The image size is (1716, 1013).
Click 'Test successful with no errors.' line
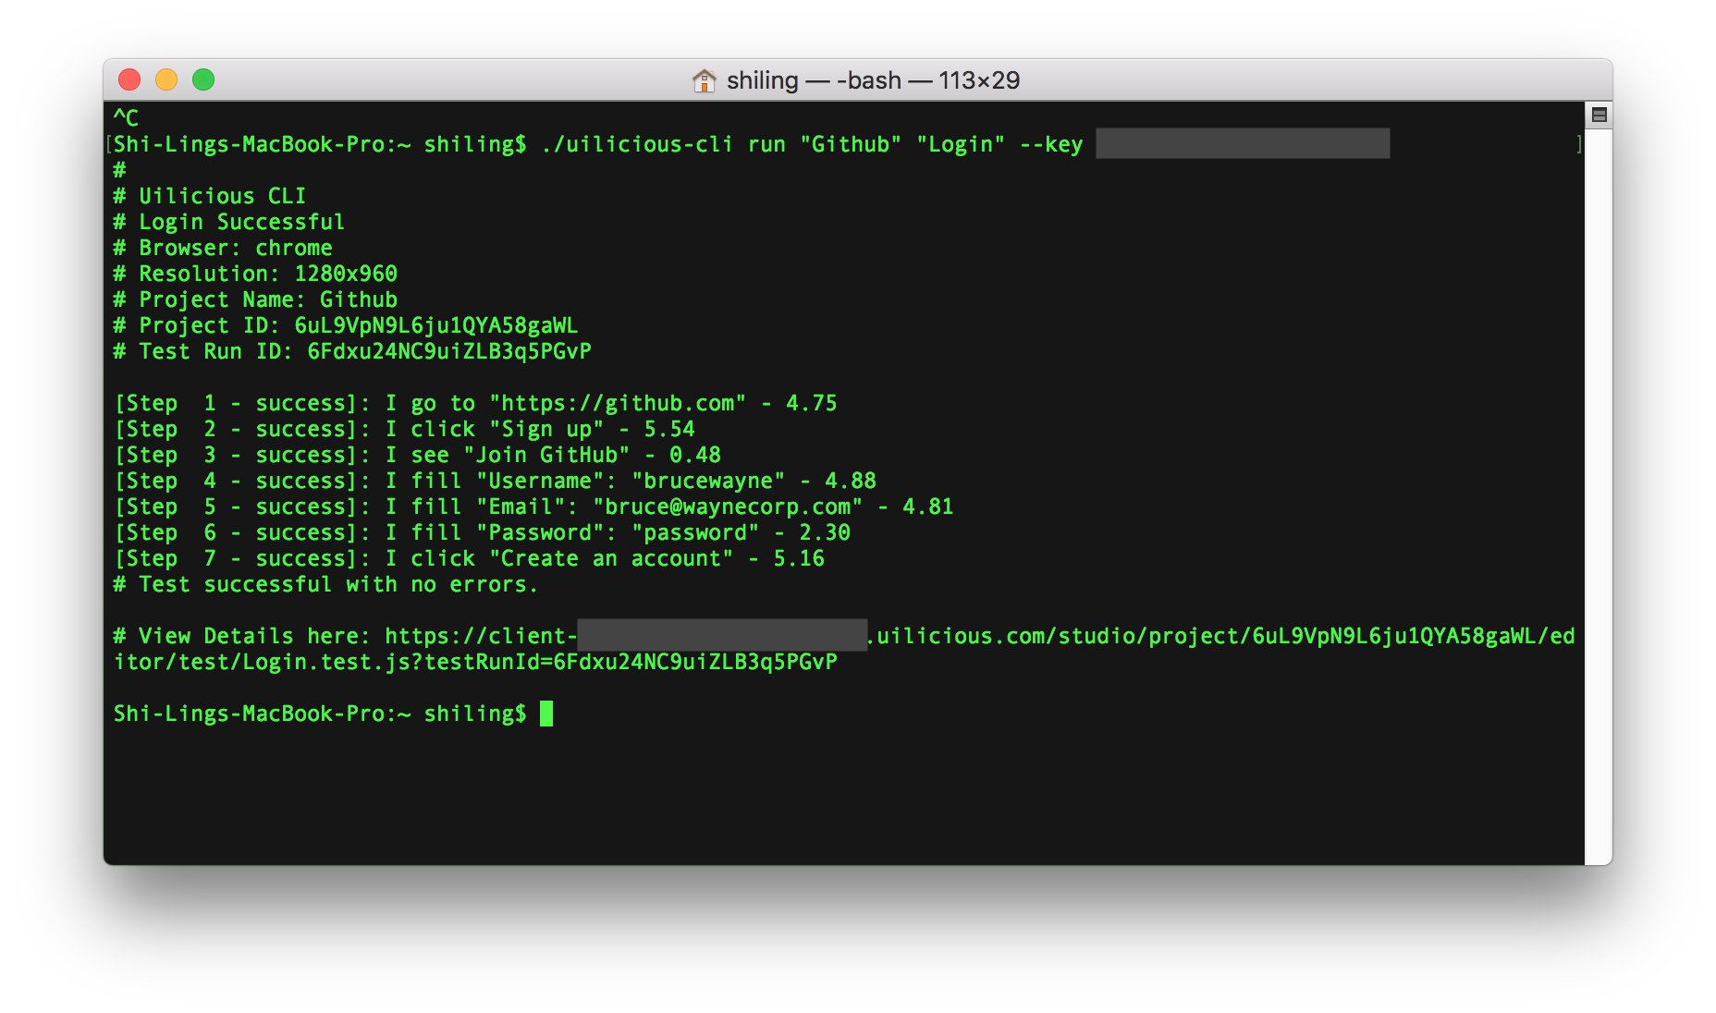[x=325, y=584]
